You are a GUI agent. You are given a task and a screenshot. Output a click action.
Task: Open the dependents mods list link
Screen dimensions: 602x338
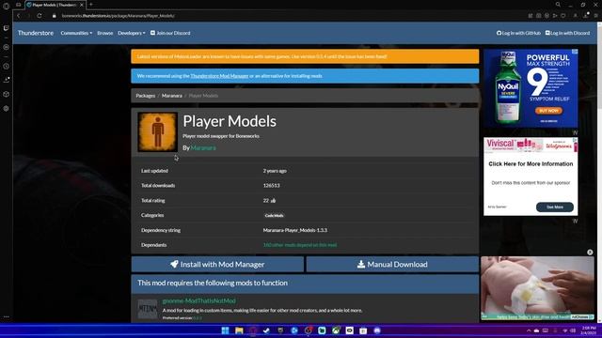click(300, 245)
